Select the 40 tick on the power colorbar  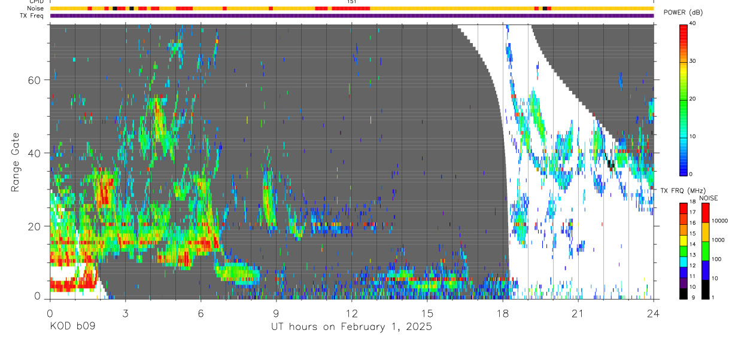[x=693, y=23]
